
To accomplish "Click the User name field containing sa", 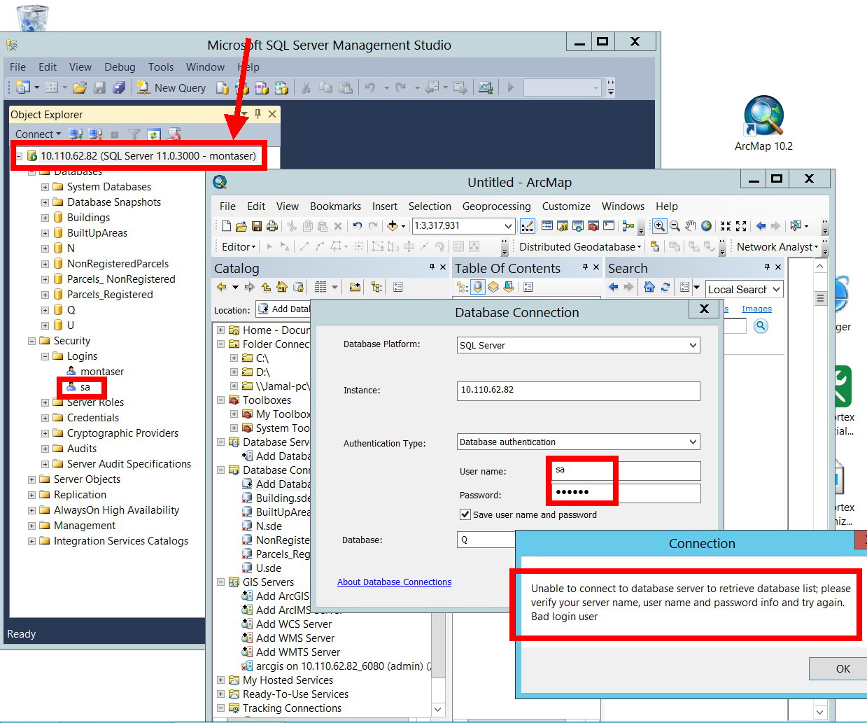I will (x=626, y=470).
